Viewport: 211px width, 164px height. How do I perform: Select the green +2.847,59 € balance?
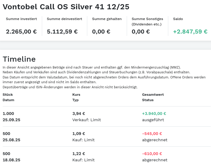coord(190,31)
